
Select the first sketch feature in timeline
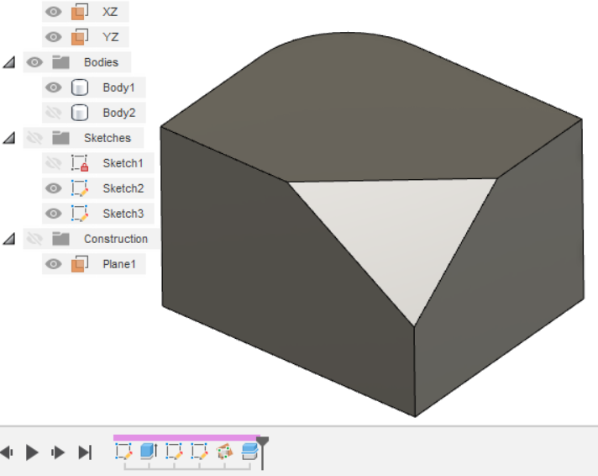(123, 451)
